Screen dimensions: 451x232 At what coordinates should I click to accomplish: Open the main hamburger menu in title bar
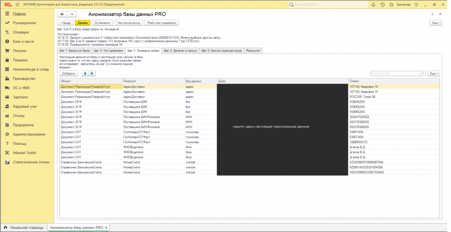18,4
